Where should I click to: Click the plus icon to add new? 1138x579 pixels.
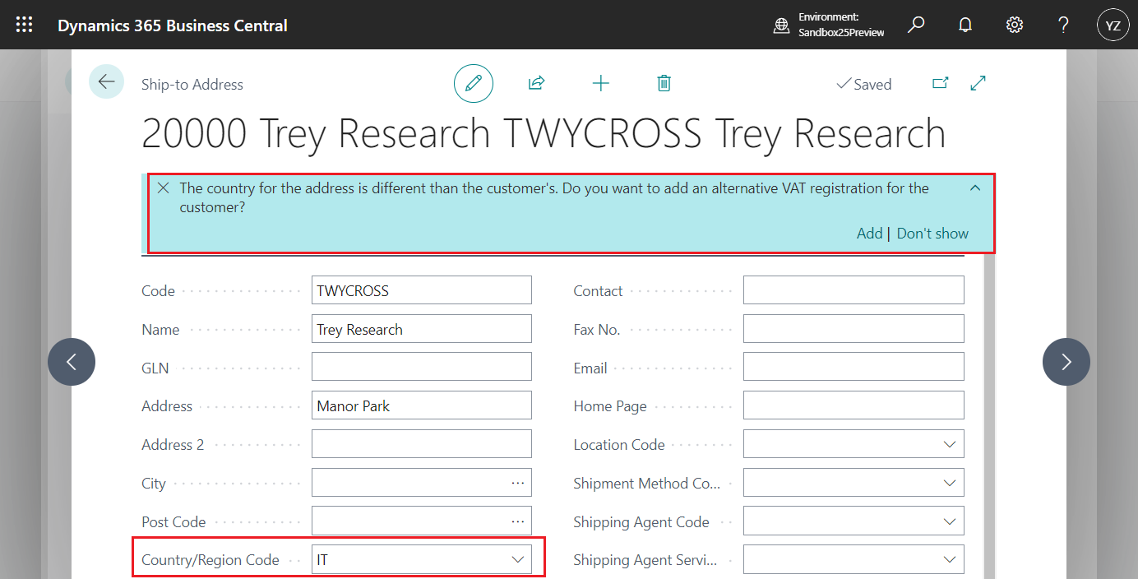pos(601,83)
